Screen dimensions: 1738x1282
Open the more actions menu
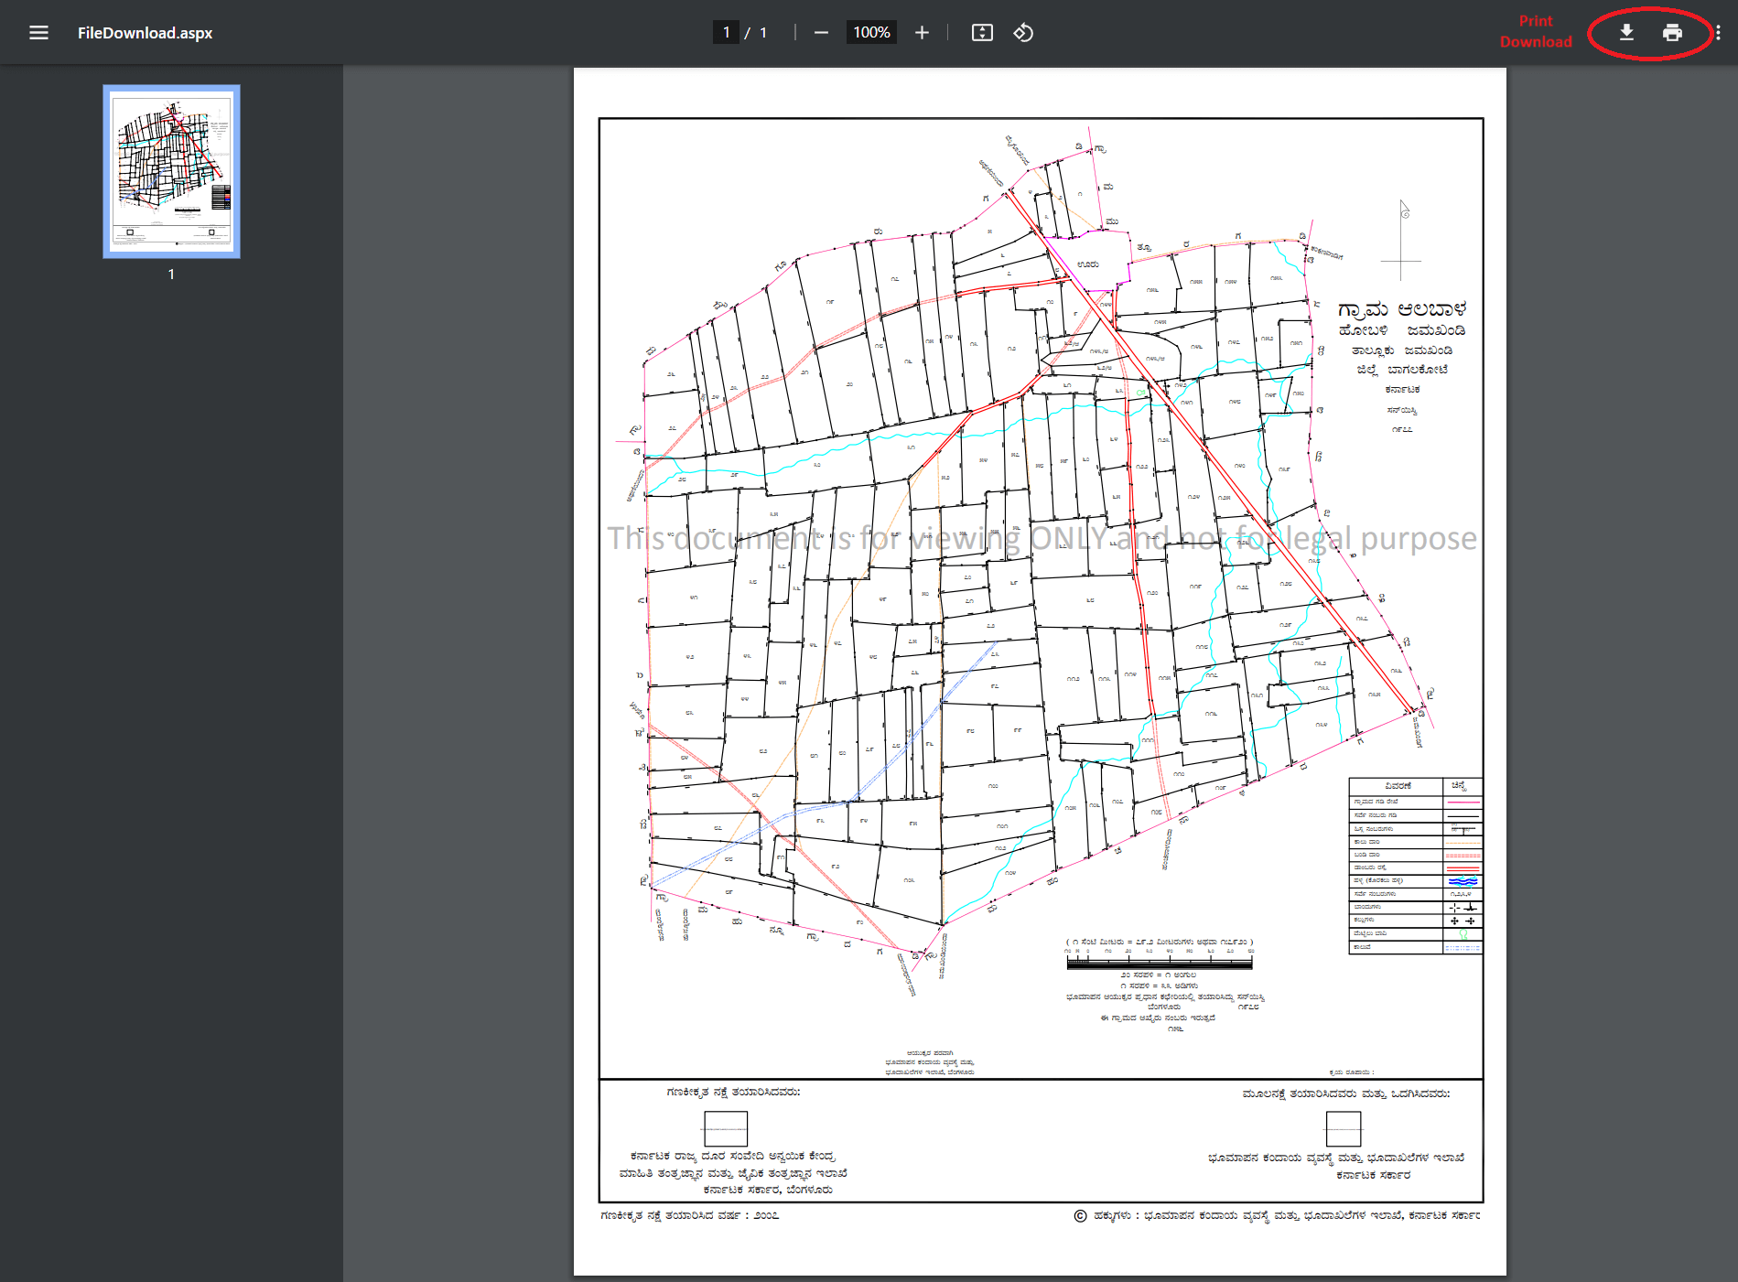(x=1720, y=32)
